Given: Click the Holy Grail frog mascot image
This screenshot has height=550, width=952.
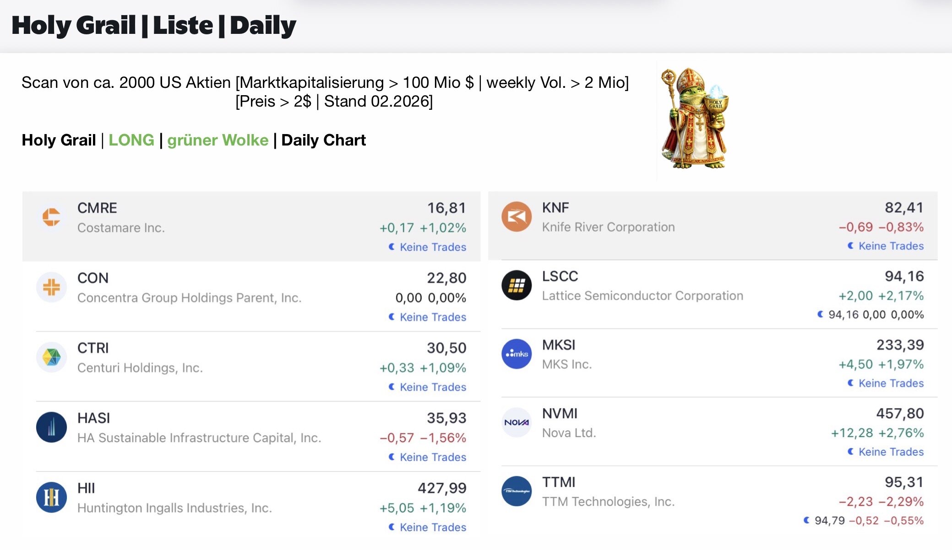Looking at the screenshot, I should [695, 119].
